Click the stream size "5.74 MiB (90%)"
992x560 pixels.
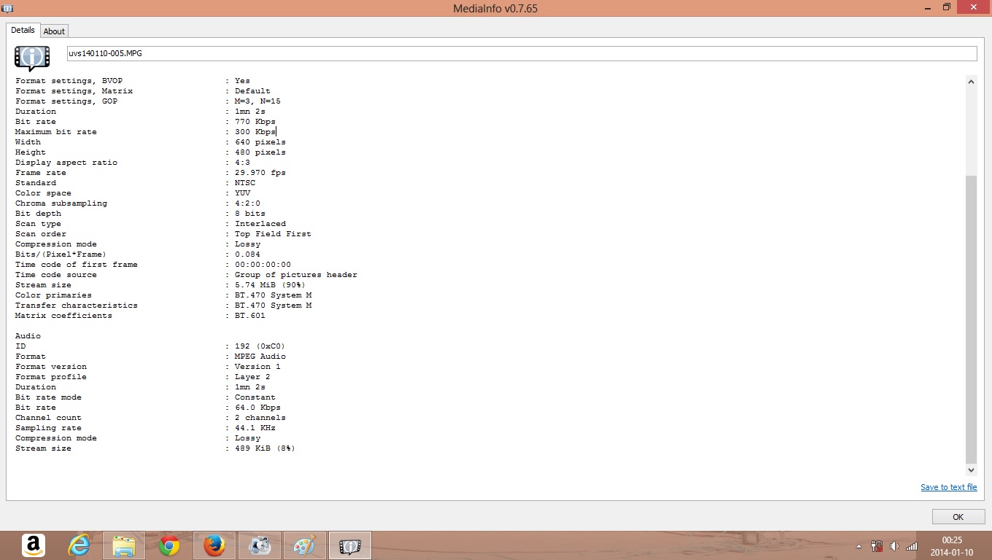click(x=270, y=285)
